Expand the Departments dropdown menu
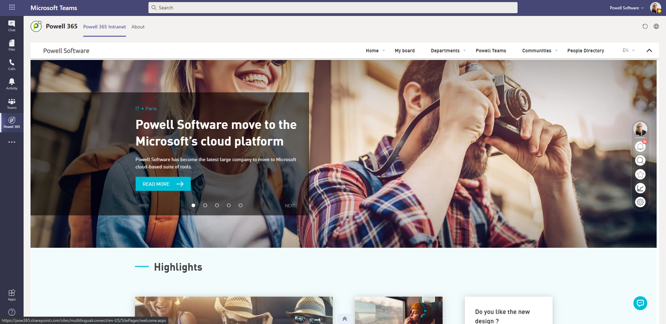Screen dimensions: 666x324 tap(448, 51)
